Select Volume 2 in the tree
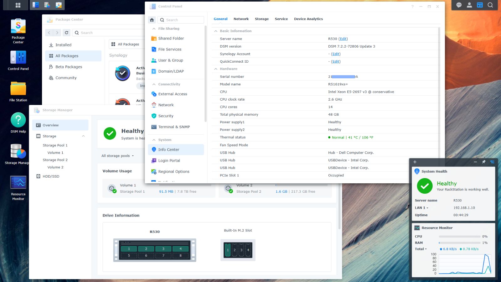The width and height of the screenshot is (501, 282). pos(55,167)
